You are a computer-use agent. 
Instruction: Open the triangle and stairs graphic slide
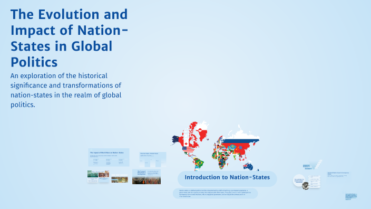[313, 165]
